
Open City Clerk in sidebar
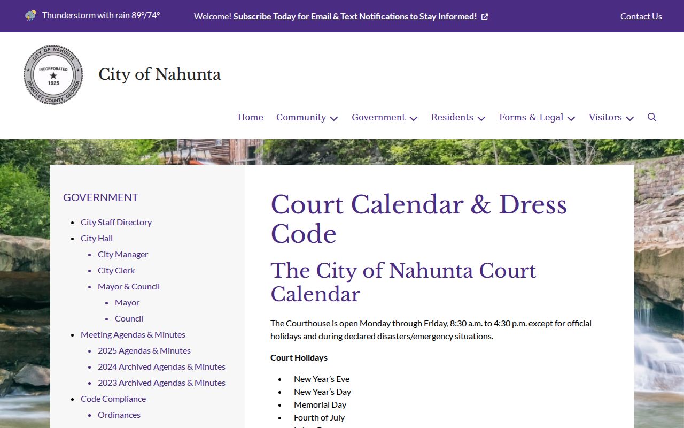pos(116,270)
